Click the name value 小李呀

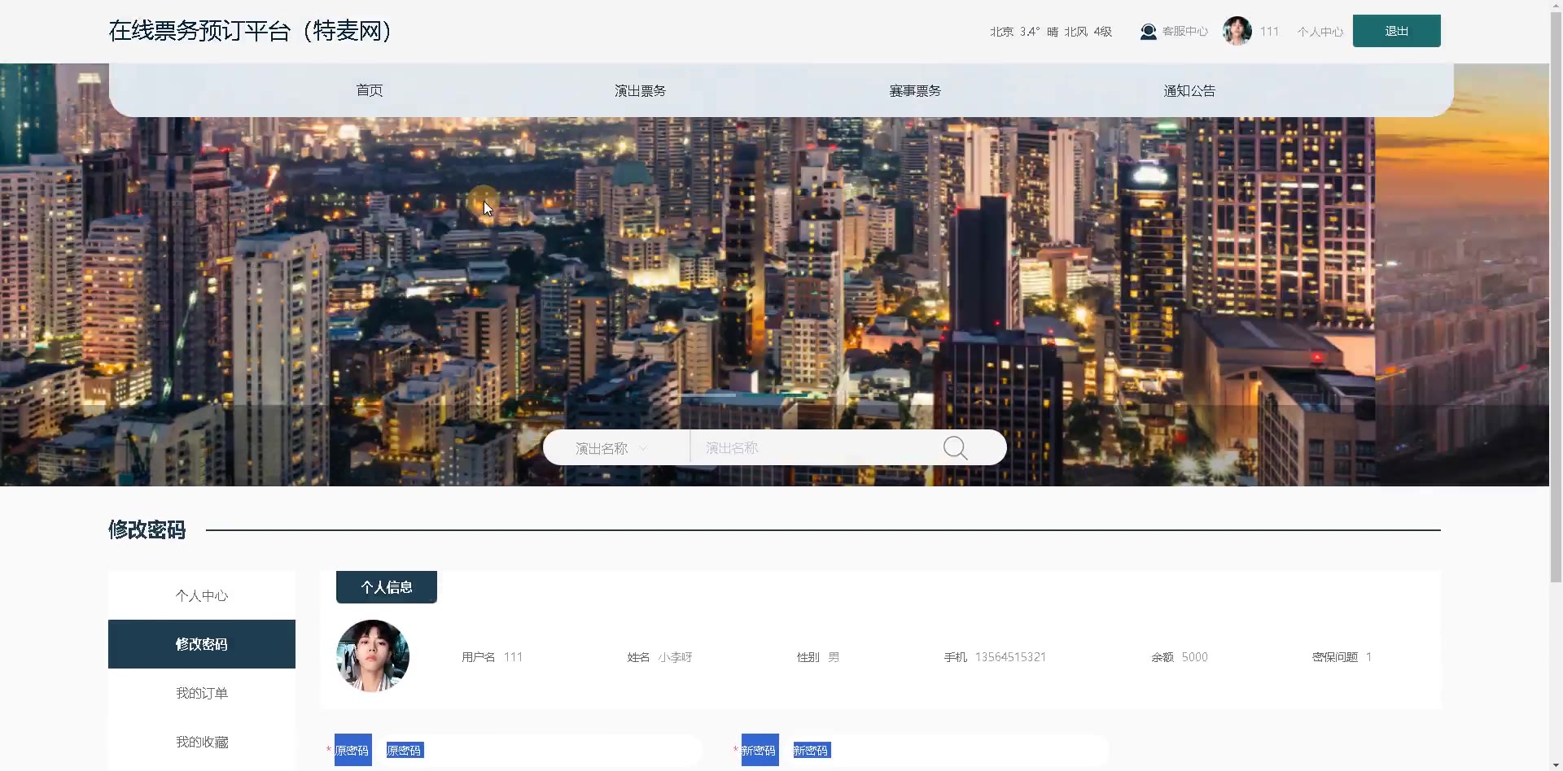pyautogui.click(x=675, y=657)
